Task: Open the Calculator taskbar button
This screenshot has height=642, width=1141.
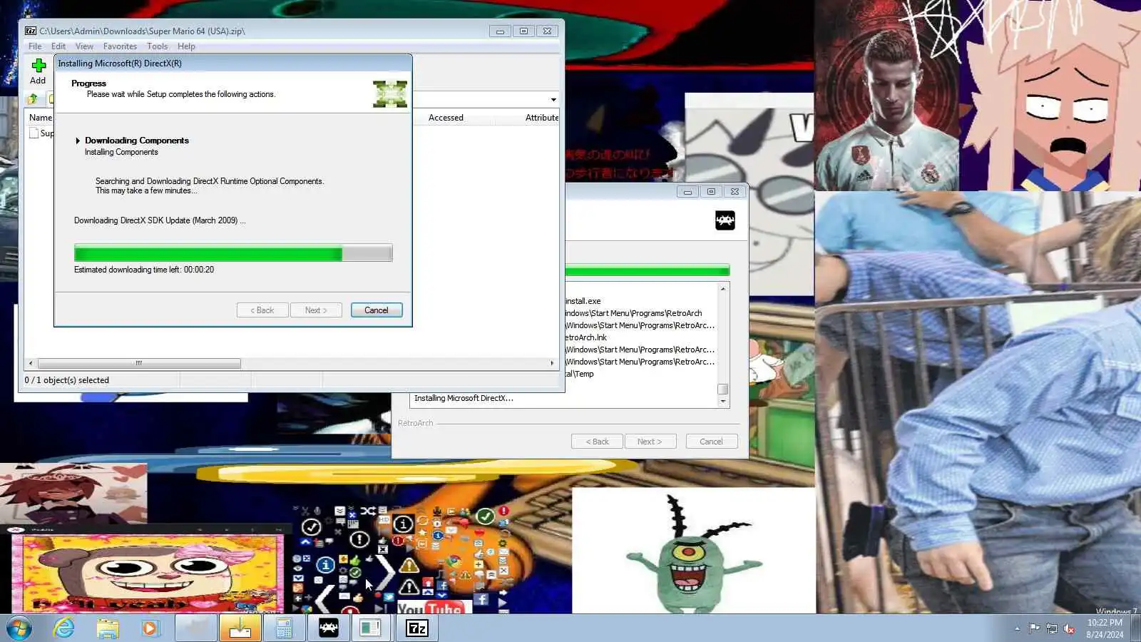Action: click(x=284, y=628)
